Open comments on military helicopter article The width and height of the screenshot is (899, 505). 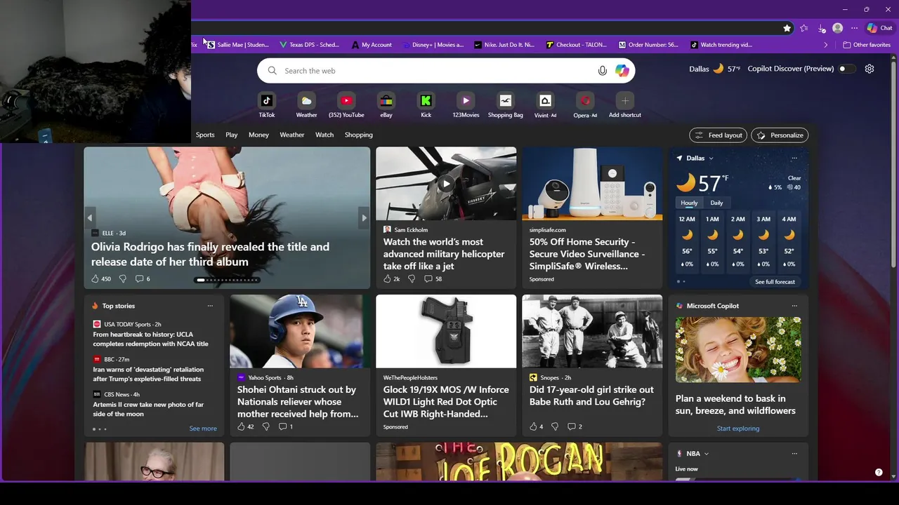(x=433, y=278)
